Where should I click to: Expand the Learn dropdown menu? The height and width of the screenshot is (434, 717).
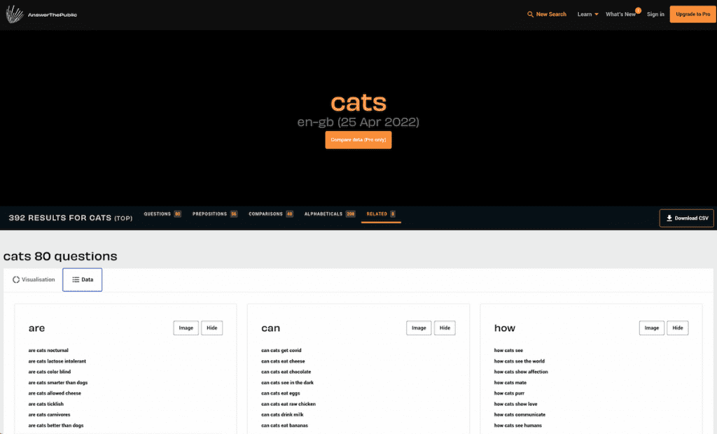(x=587, y=14)
